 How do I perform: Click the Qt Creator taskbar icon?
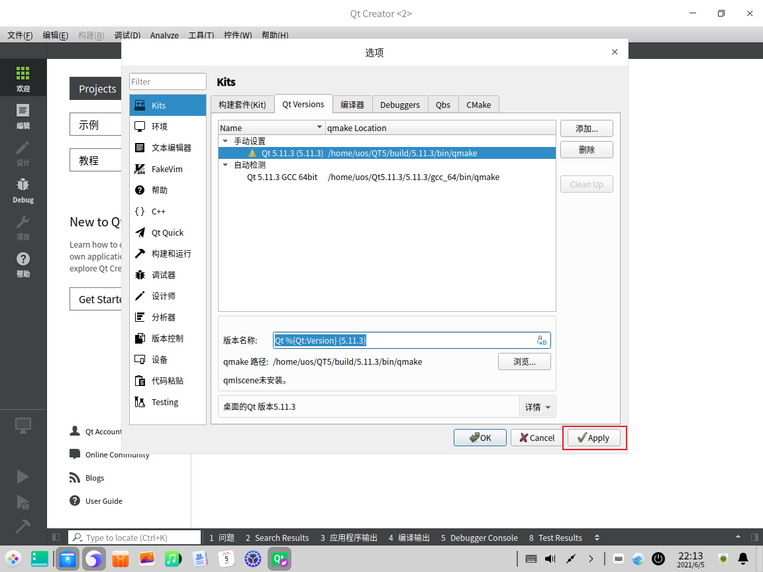pos(279,559)
